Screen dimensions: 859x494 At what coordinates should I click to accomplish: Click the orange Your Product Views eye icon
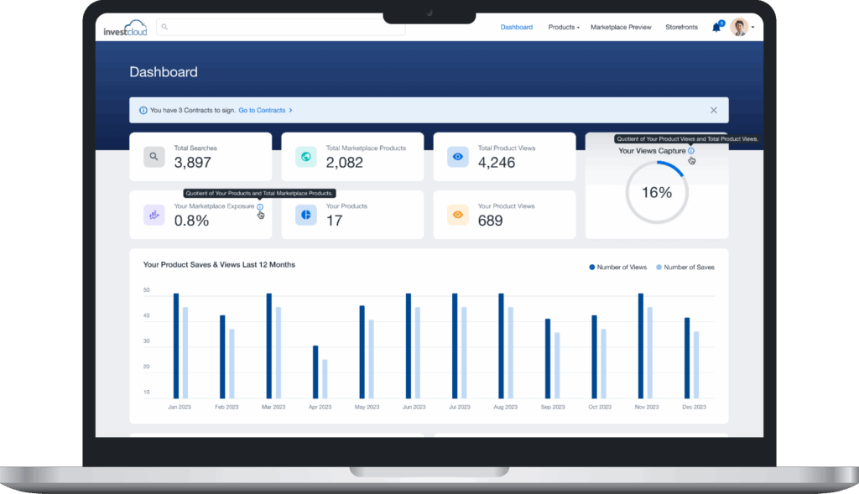click(458, 215)
